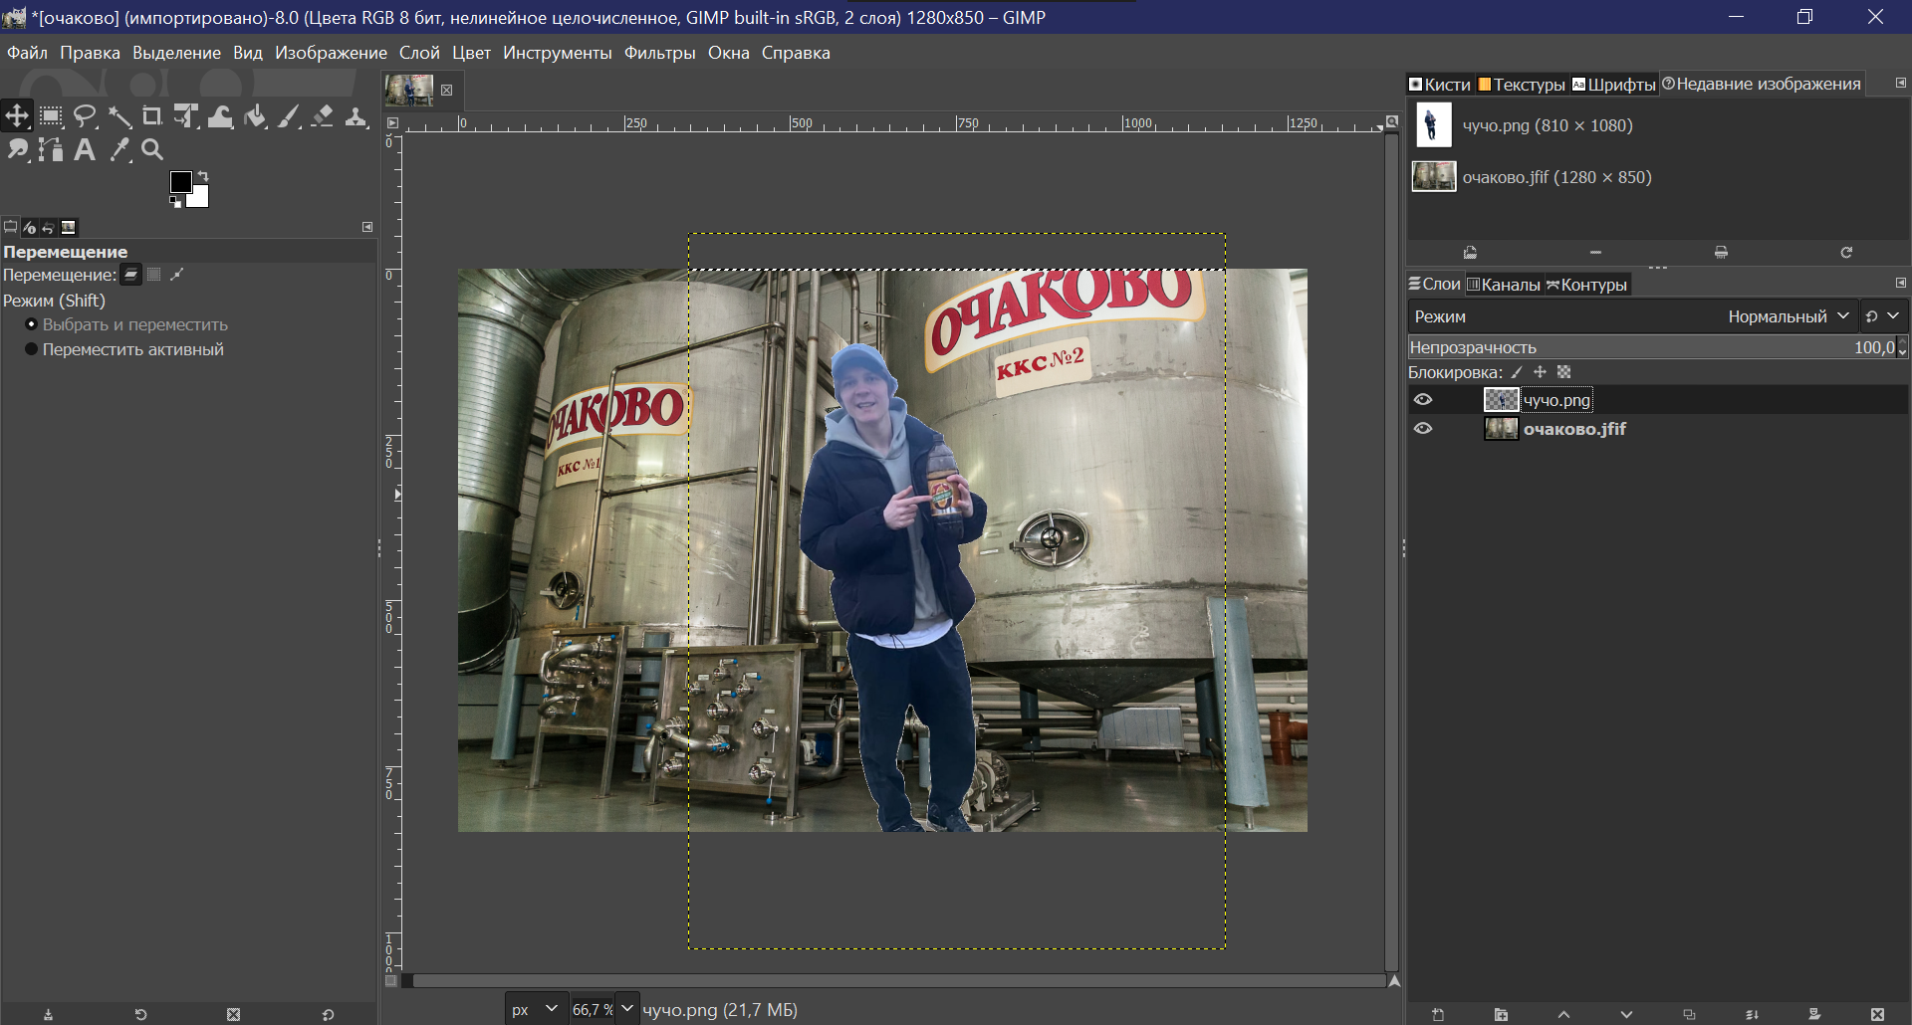Open the Undo History tab

tap(48, 227)
